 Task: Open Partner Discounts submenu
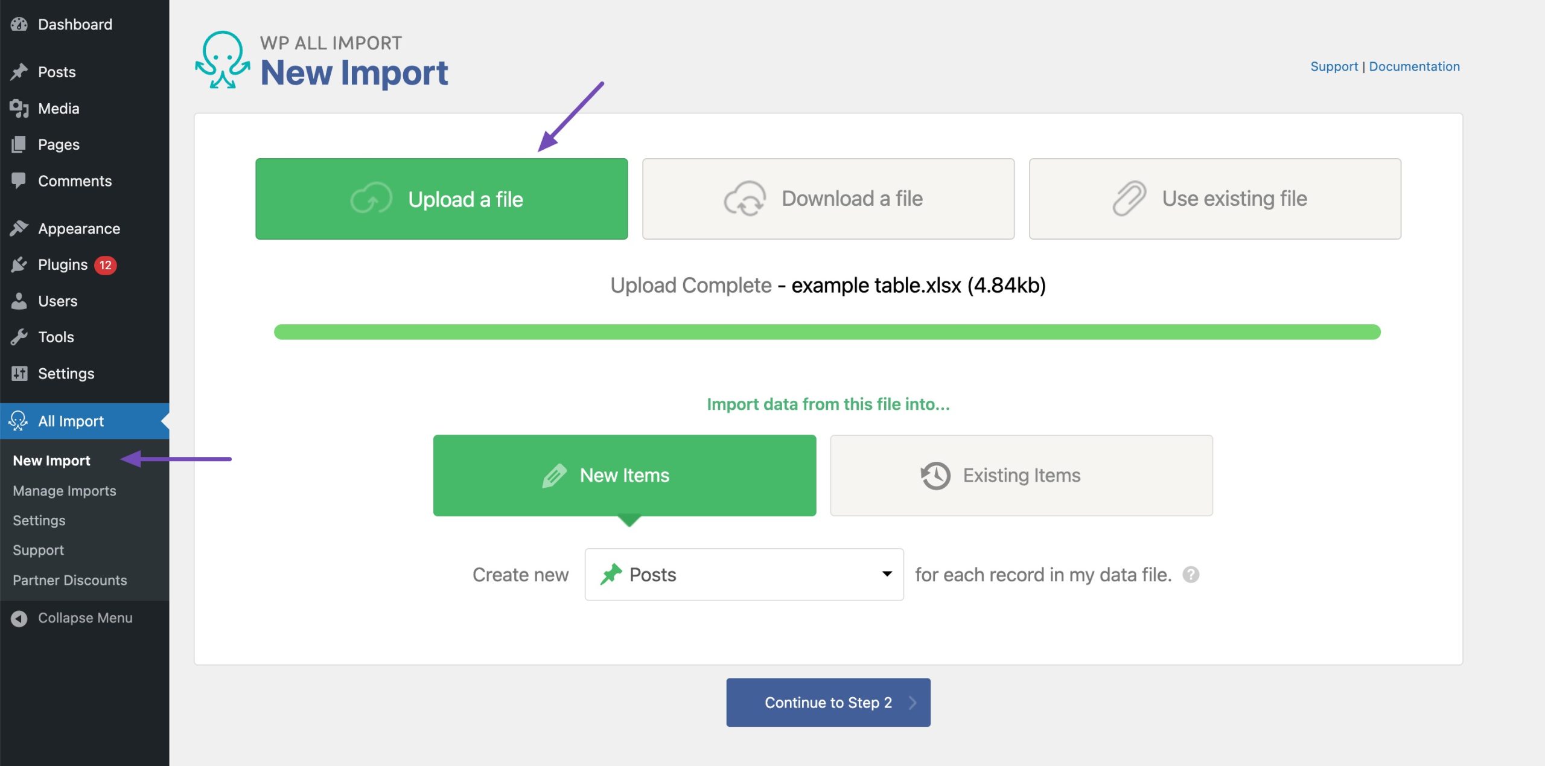(x=70, y=580)
